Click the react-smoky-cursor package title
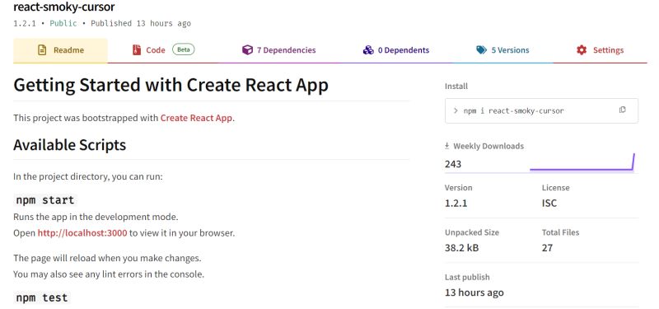The width and height of the screenshot is (659, 309). 64,7
